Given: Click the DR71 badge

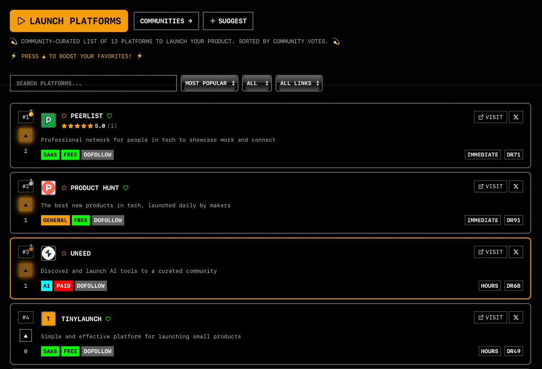Looking at the screenshot, I should [x=514, y=155].
